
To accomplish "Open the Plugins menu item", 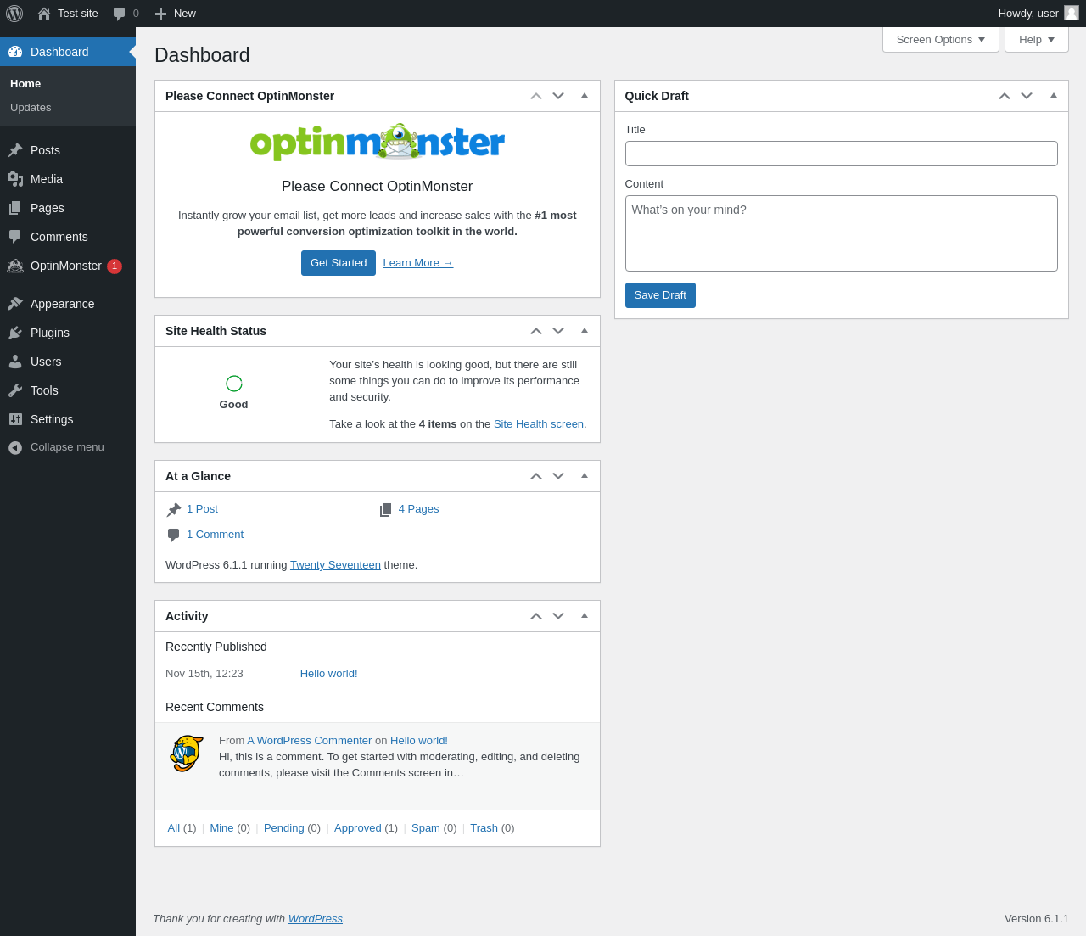I will coord(68,333).
